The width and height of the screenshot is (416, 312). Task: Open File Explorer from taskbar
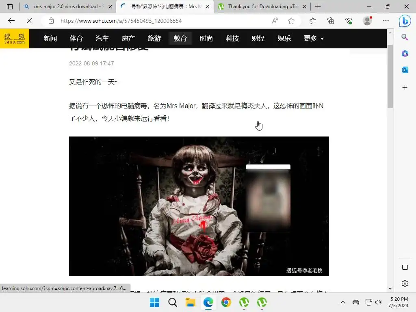(x=190, y=302)
